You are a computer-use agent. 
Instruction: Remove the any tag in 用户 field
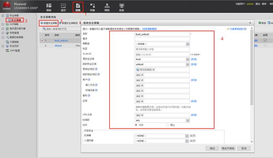click(x=142, y=80)
